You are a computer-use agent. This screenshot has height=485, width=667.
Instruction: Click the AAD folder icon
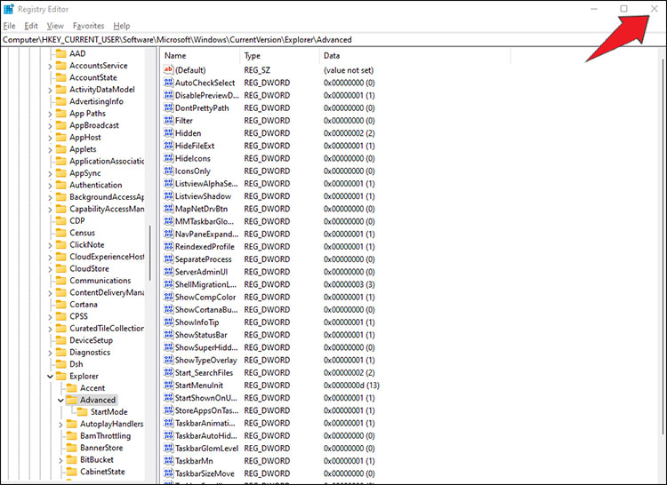click(x=61, y=53)
